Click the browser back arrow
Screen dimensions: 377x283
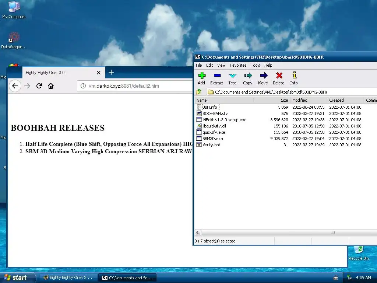tap(15, 86)
